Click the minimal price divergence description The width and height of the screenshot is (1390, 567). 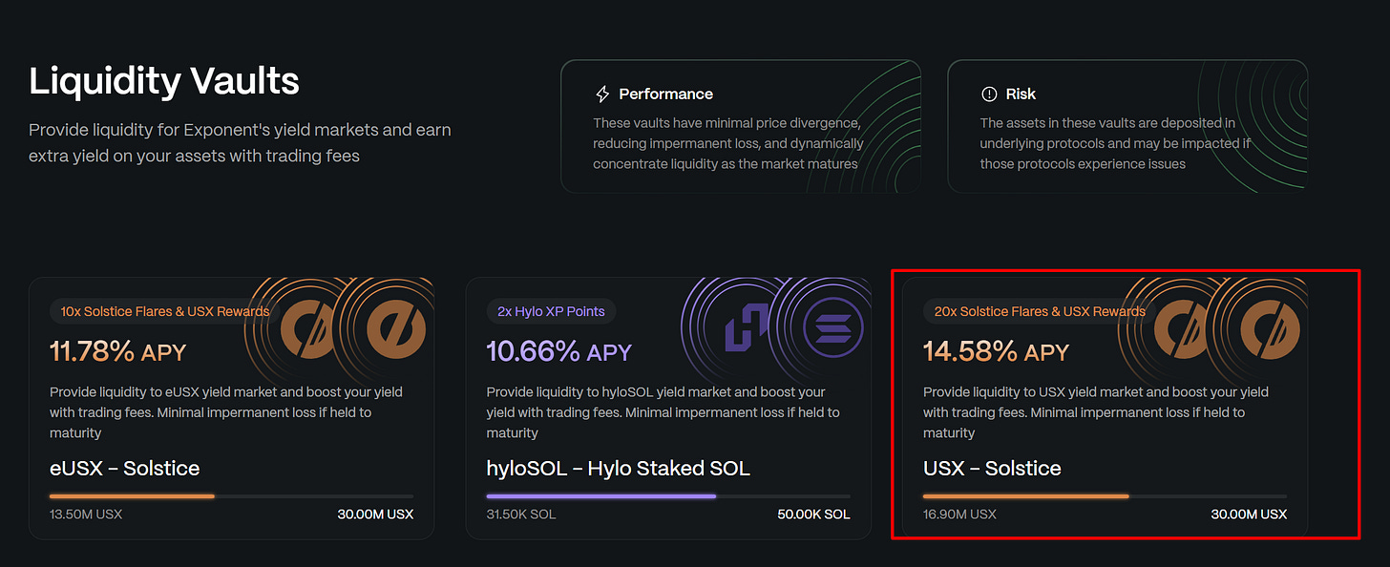(728, 143)
